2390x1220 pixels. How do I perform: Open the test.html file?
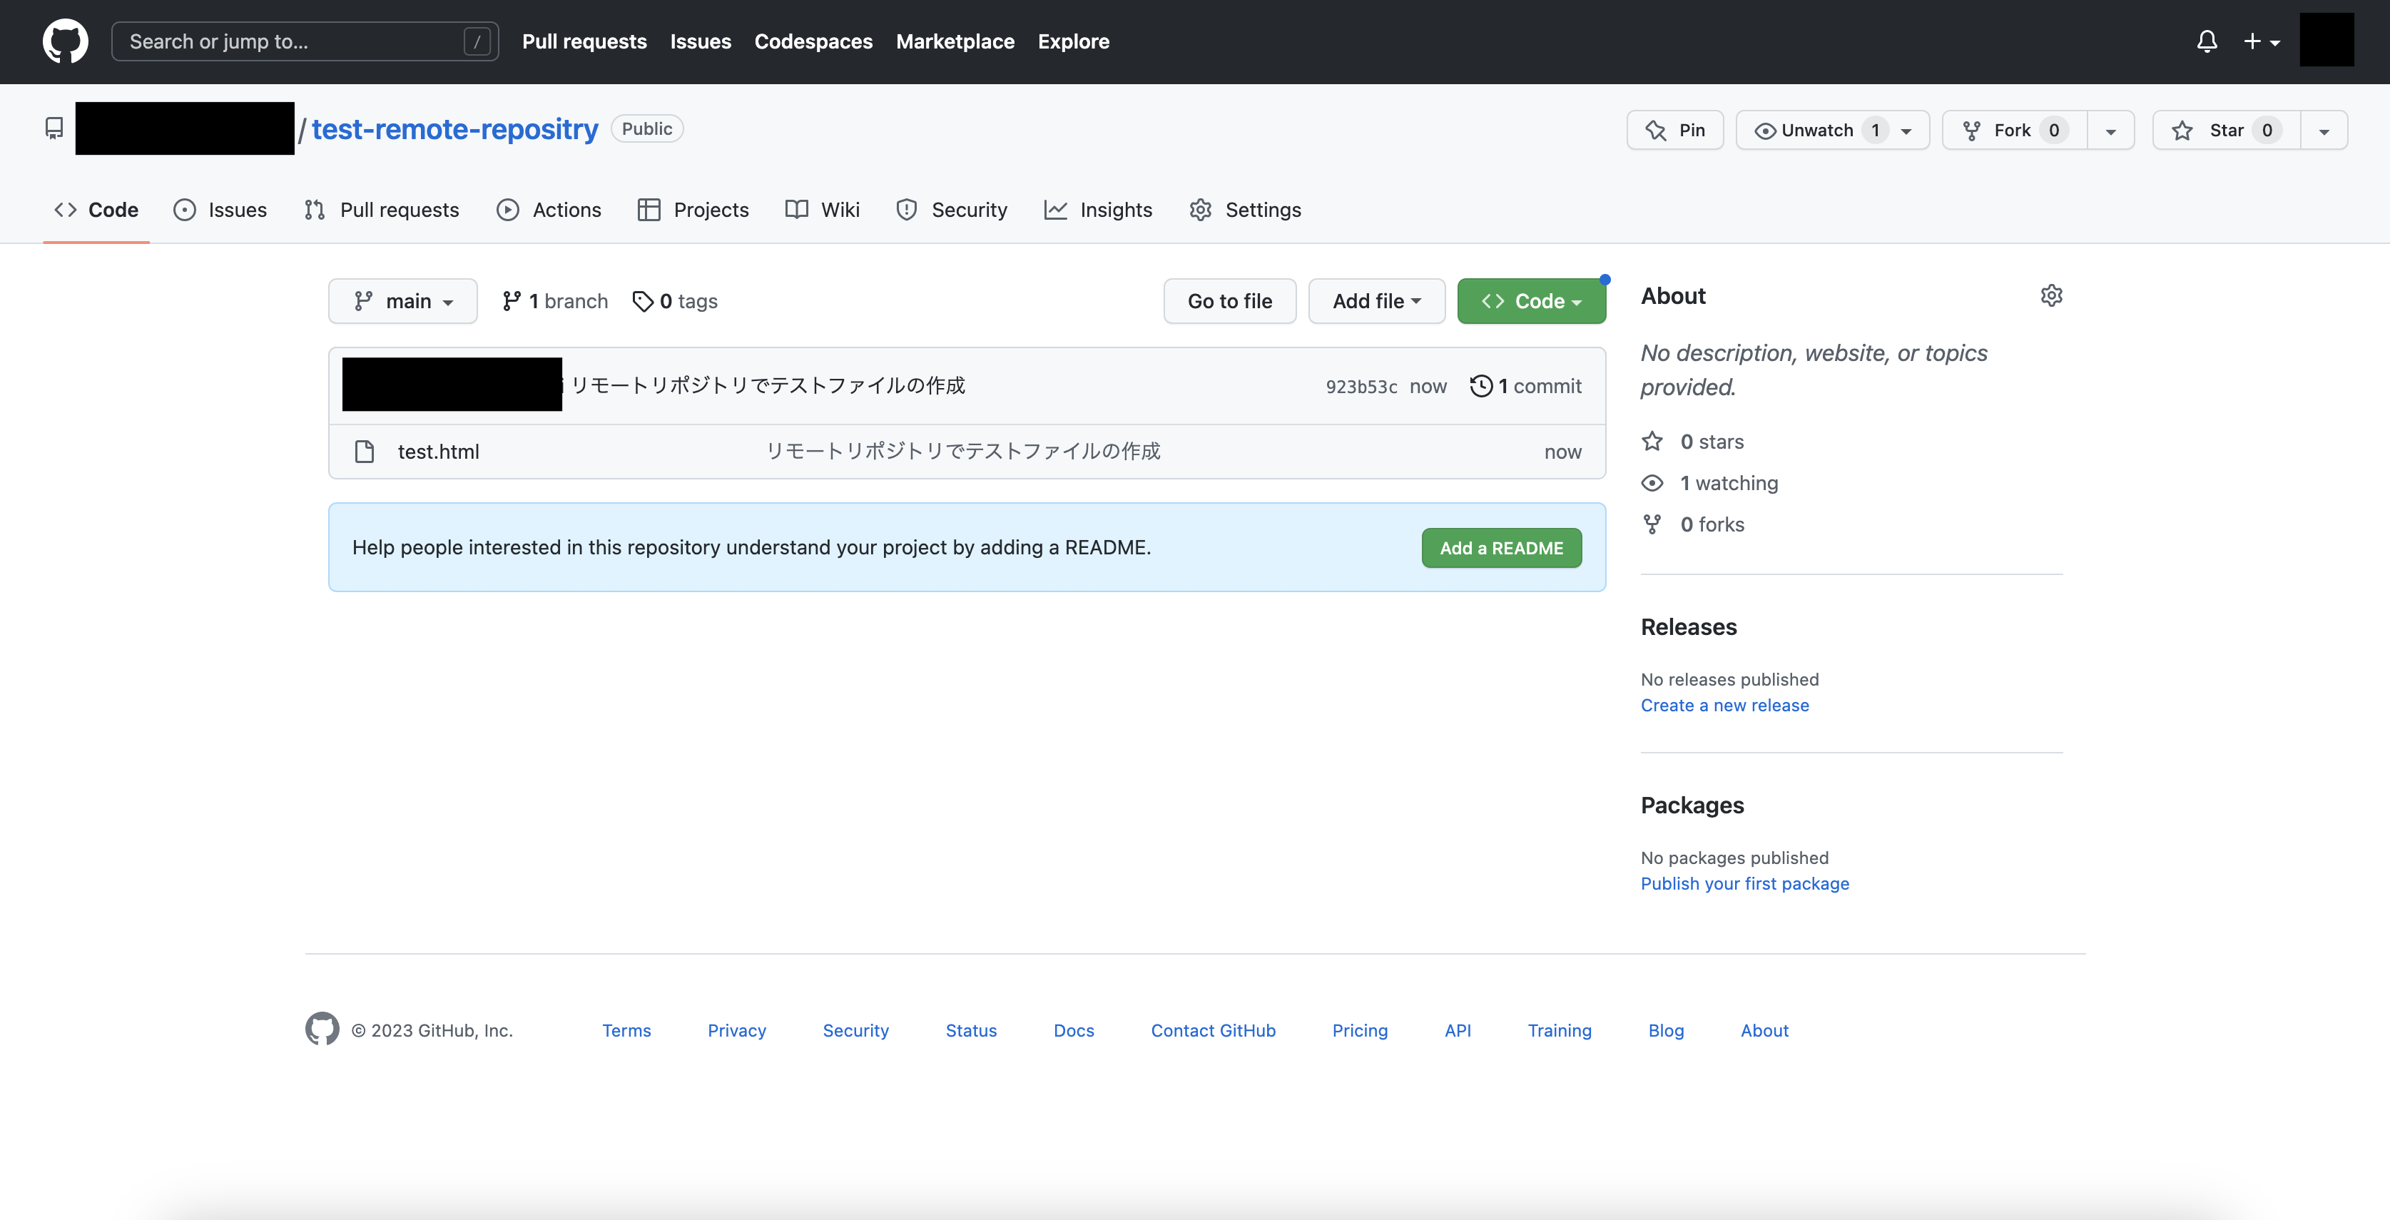(438, 452)
